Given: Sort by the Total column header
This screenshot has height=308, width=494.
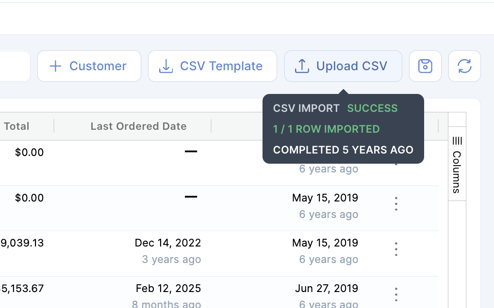Looking at the screenshot, I should (x=16, y=126).
